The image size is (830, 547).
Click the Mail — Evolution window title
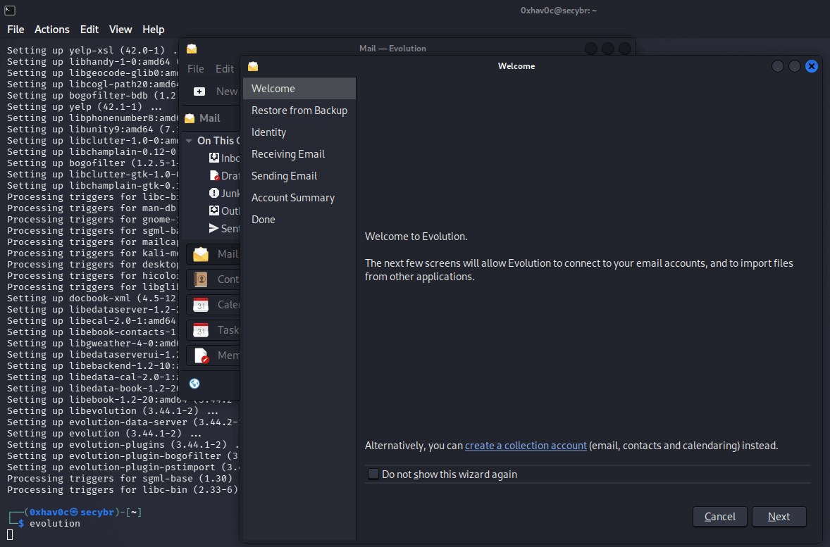pos(392,48)
